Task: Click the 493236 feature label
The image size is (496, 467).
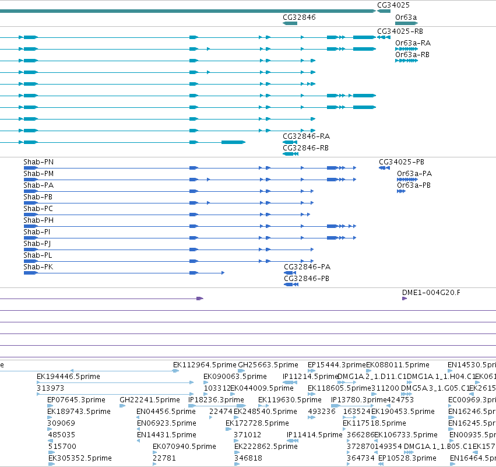Action: click(322, 412)
